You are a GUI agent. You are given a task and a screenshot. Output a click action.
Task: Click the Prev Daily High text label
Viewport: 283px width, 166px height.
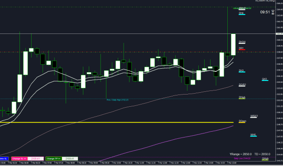(x=117, y=100)
